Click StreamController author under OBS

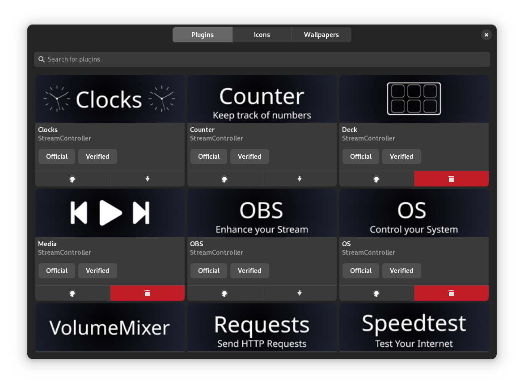pyautogui.click(x=216, y=252)
